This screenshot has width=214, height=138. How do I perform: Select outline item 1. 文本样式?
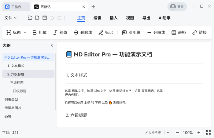(28, 66)
